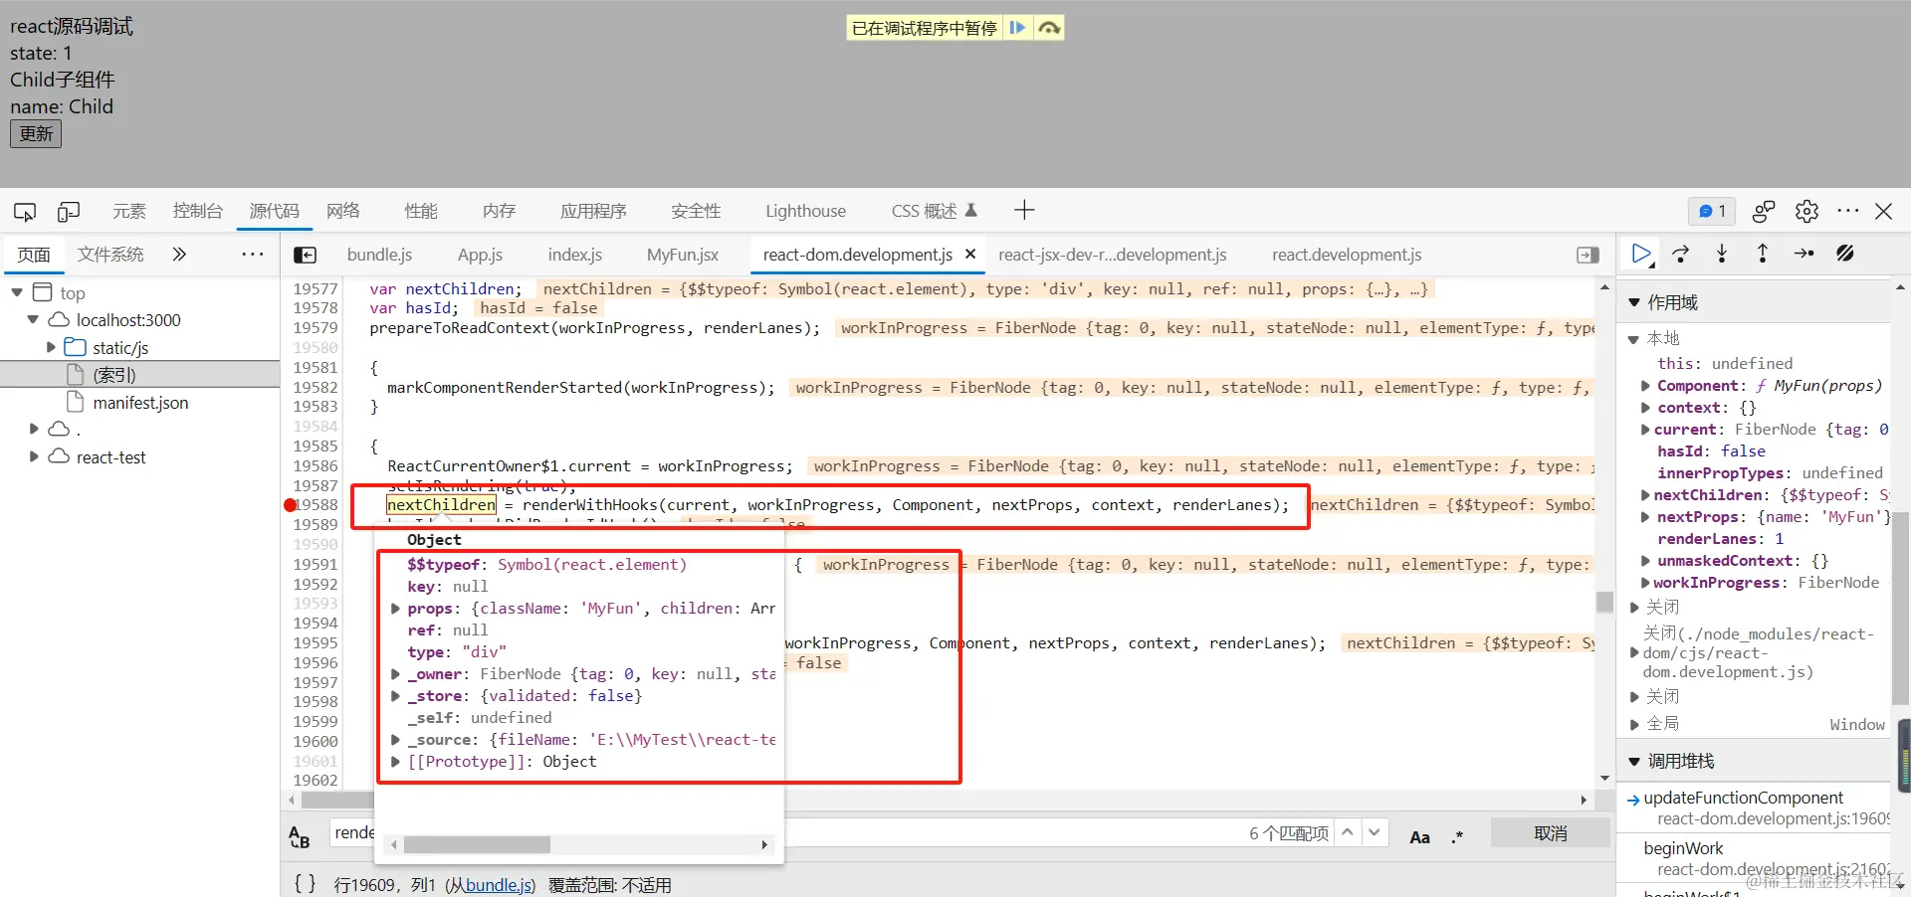The image size is (1911, 897).
Task: Open the 性能 Performance tab
Action: click(421, 211)
